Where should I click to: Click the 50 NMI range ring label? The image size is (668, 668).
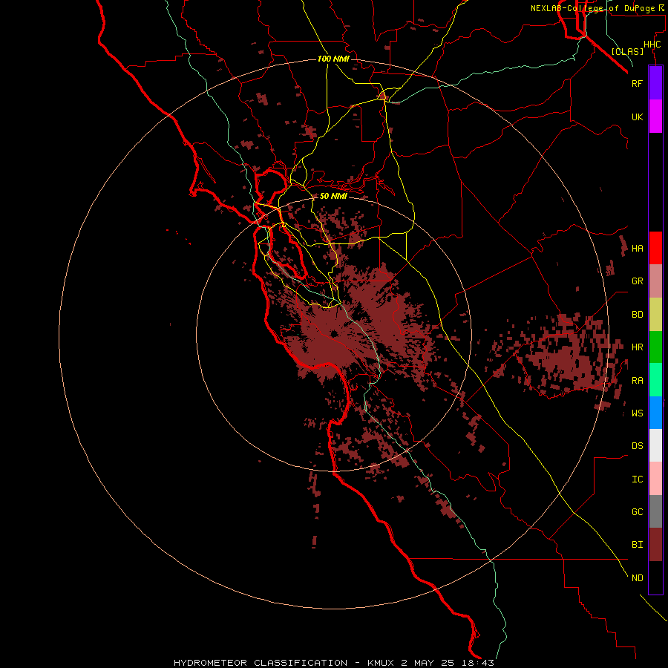(333, 196)
